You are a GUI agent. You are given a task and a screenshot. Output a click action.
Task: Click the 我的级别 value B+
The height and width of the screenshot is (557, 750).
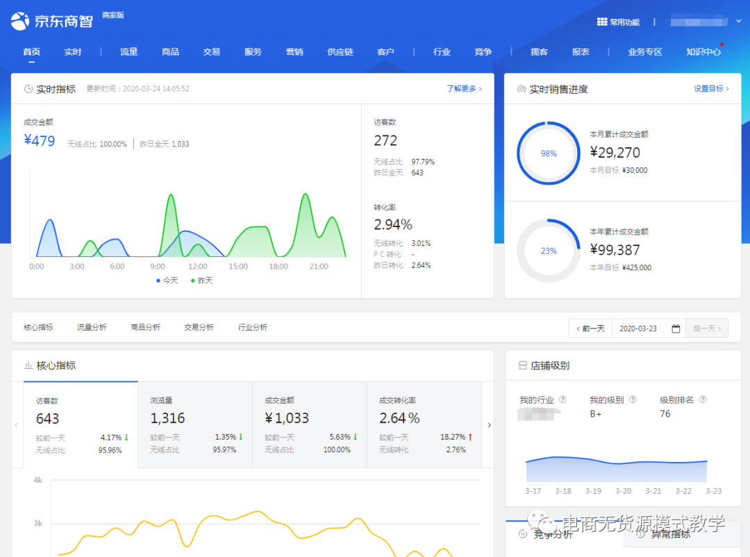point(596,414)
